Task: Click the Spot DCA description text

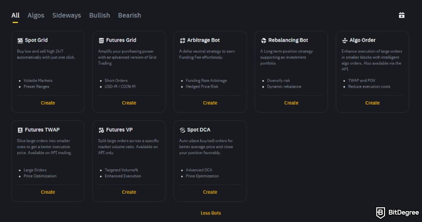Action: click(x=206, y=147)
